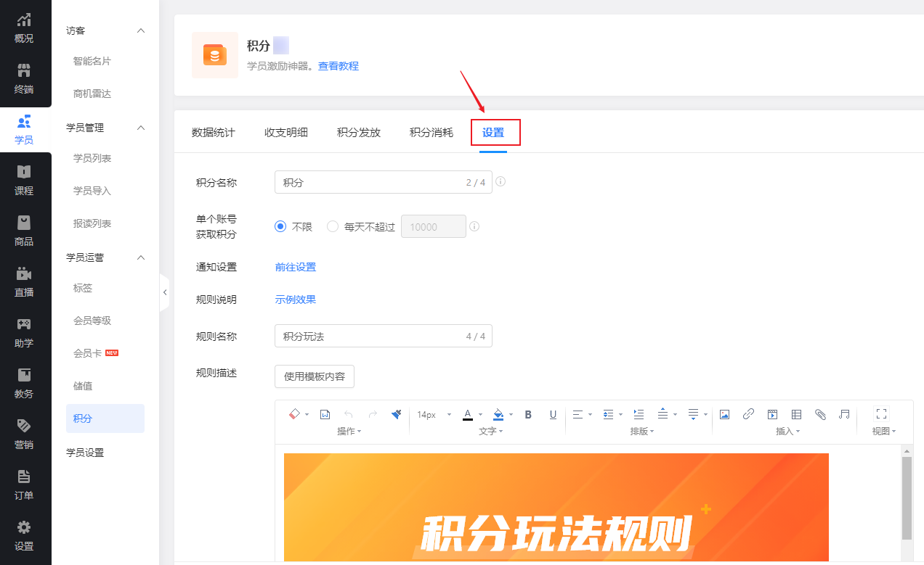Open the 助学 study aid section

pyautogui.click(x=24, y=333)
